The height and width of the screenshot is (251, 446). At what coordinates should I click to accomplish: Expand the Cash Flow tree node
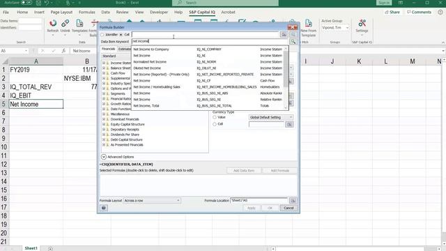pyautogui.click(x=104, y=73)
